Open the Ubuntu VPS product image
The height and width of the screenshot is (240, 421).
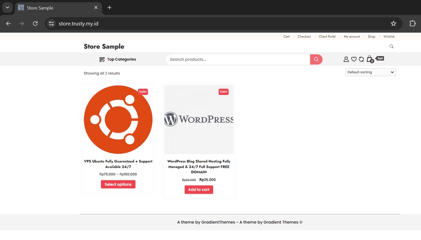coord(118,120)
